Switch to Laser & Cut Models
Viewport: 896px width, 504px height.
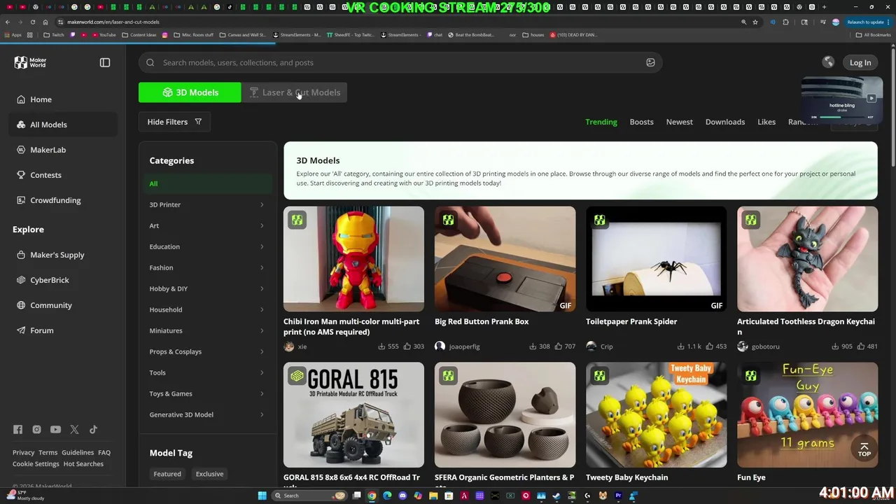click(x=294, y=92)
